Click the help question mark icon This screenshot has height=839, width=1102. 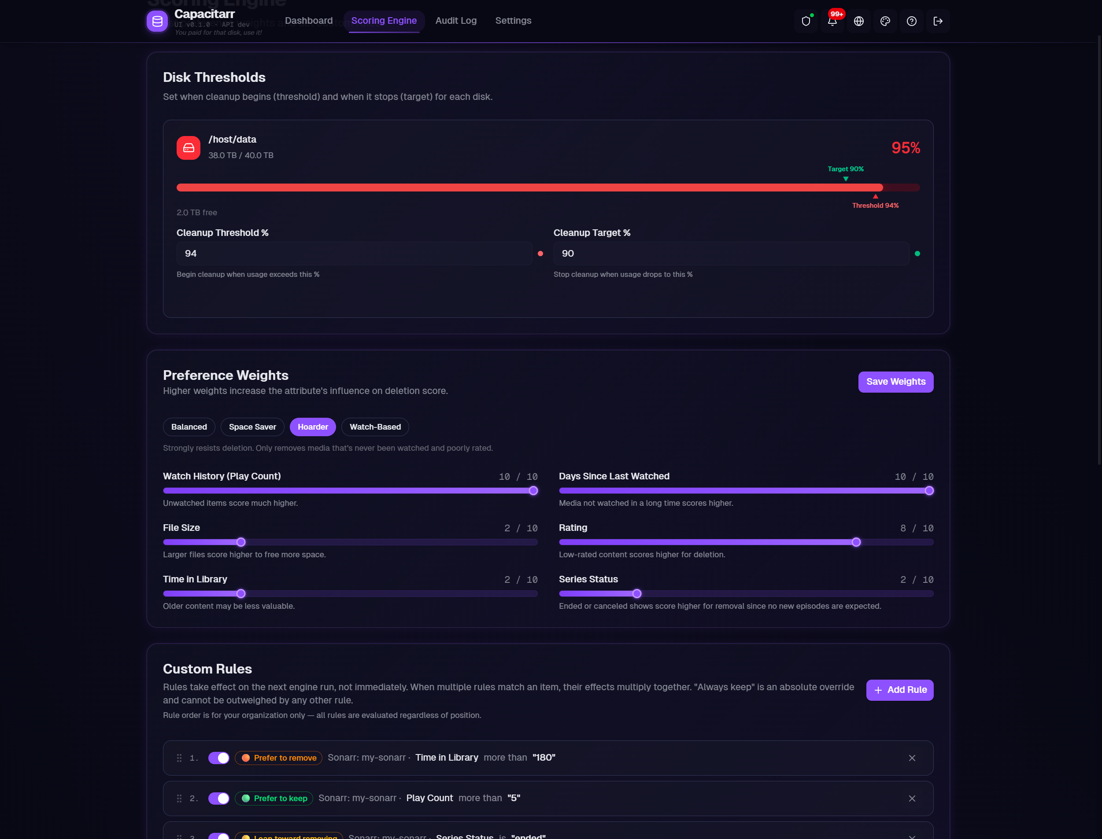coord(912,21)
